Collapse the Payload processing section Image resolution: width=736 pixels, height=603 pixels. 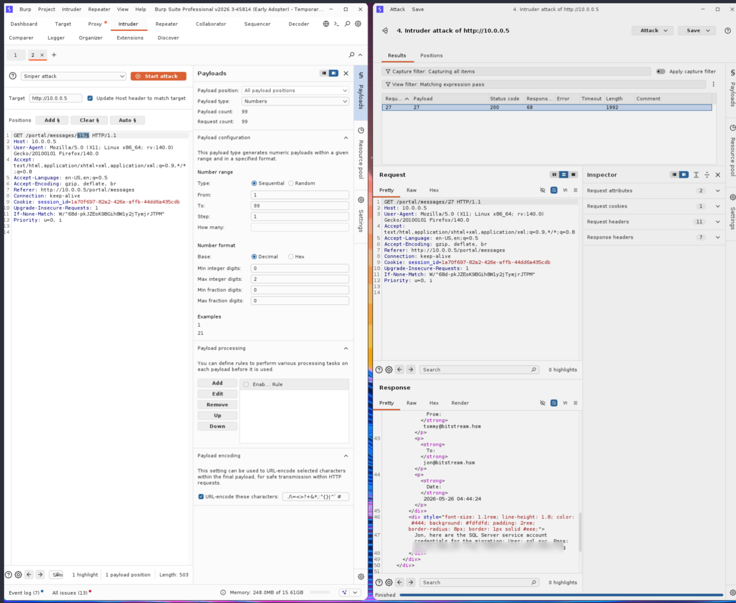pos(346,348)
